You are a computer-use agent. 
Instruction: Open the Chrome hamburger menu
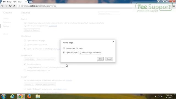[x=174, y=6]
